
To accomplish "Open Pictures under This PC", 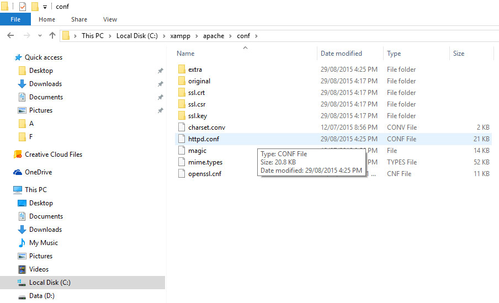I will (x=41, y=256).
